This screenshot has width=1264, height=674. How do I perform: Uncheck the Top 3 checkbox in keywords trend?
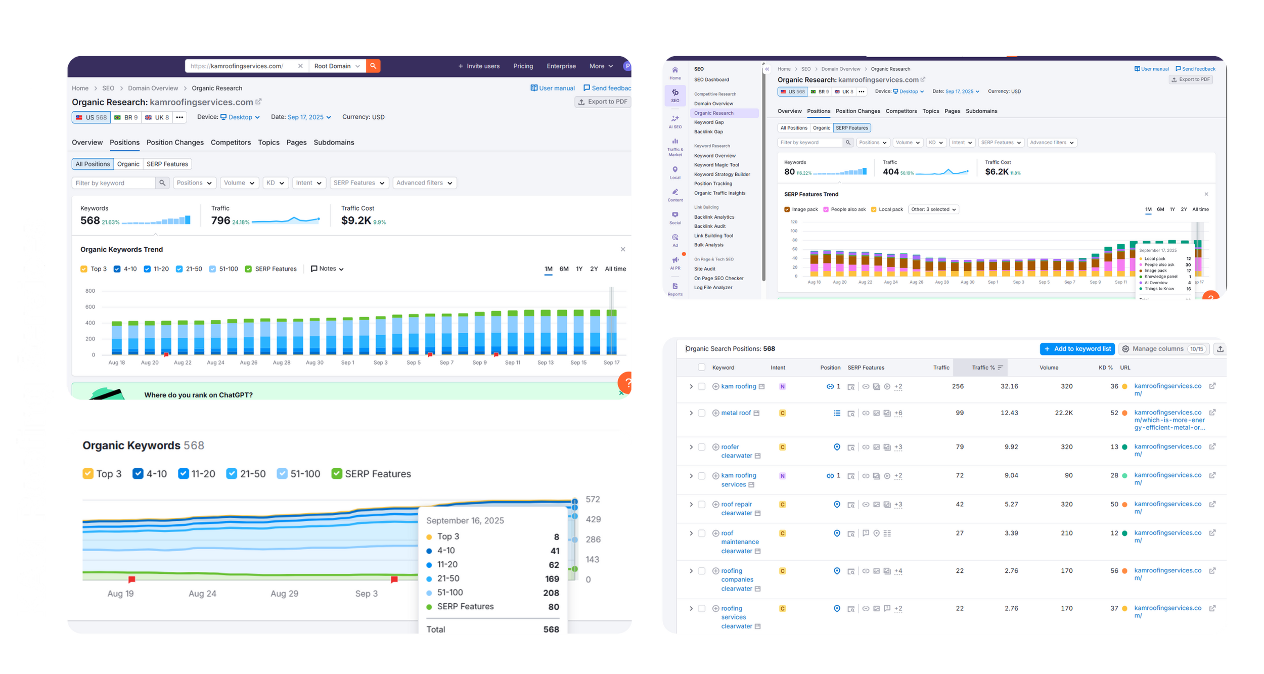pyautogui.click(x=84, y=269)
